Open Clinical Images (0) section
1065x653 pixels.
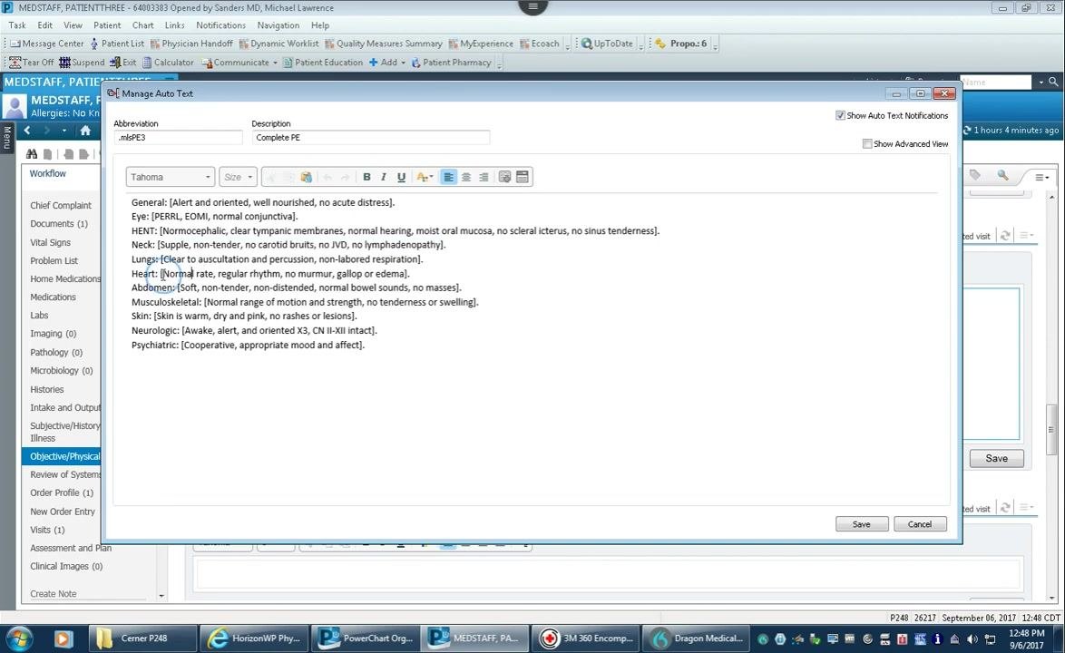coord(66,566)
